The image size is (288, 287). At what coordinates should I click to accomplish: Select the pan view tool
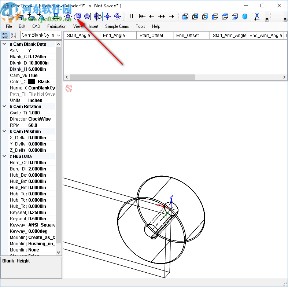click(107, 16)
